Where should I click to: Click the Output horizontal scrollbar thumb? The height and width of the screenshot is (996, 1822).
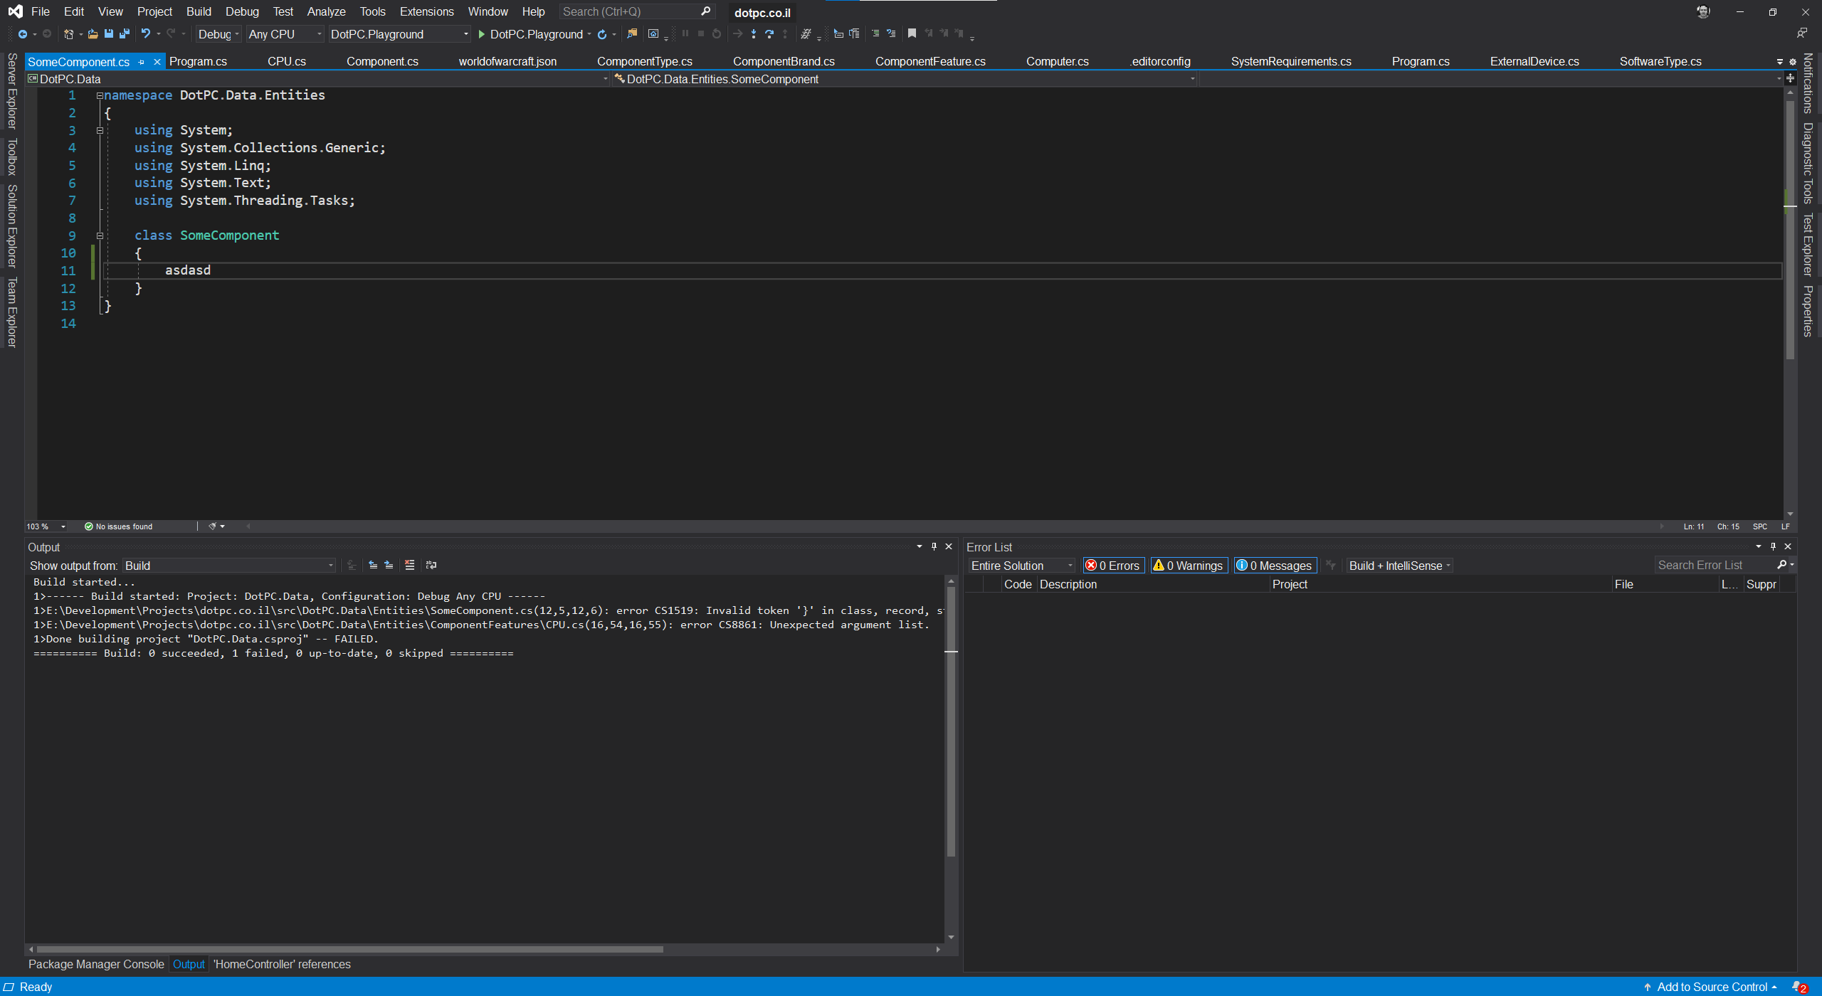pyautogui.click(x=349, y=949)
